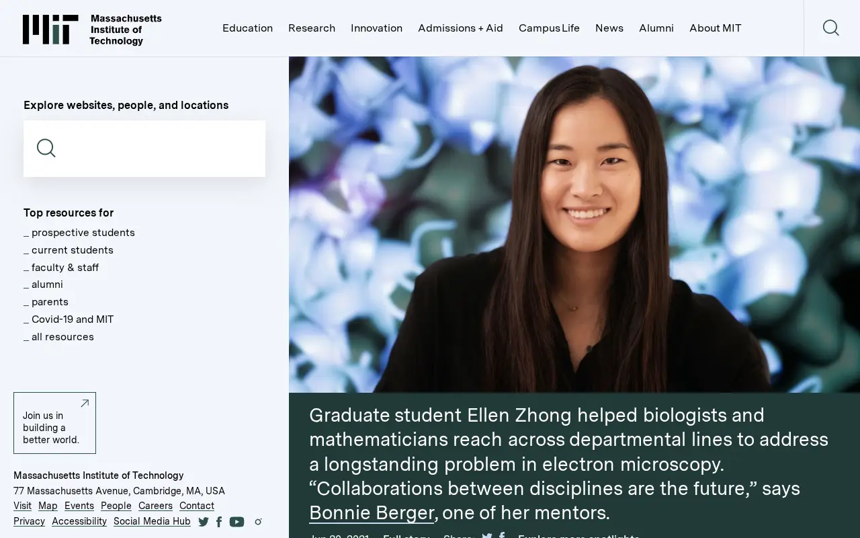Click the Join us in building a better world box
This screenshot has width=860, height=538.
point(54,423)
